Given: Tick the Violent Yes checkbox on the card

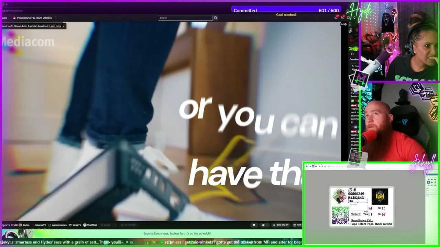Looking at the screenshot, I should 370,214.
